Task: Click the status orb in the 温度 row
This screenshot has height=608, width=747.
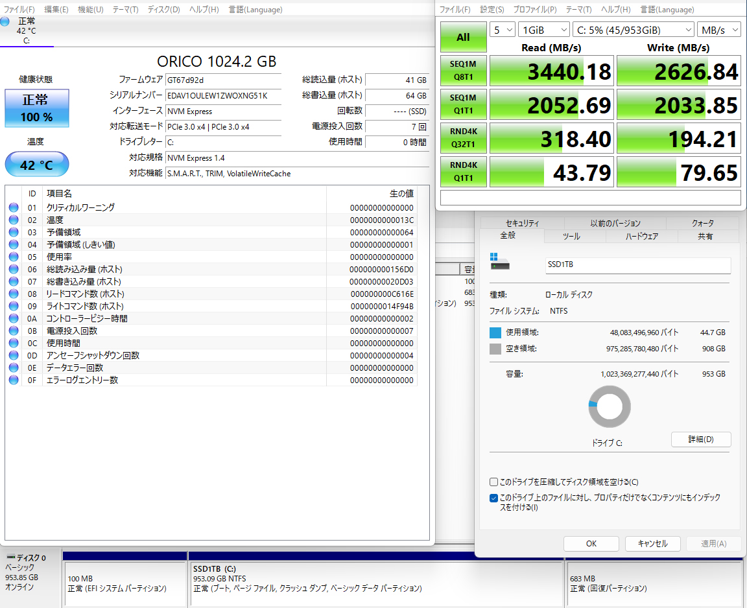Action: [14, 220]
